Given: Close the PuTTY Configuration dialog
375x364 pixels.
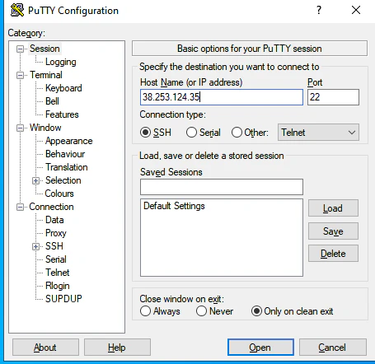Looking at the screenshot, I should pos(356,10).
